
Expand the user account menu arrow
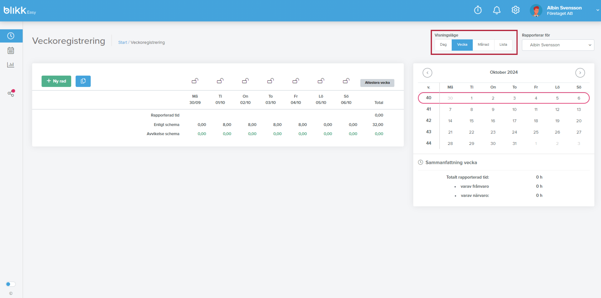coord(598,10)
